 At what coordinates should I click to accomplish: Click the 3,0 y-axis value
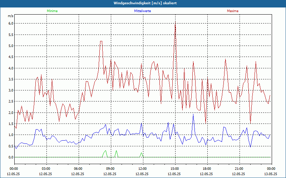[x=11, y=90]
